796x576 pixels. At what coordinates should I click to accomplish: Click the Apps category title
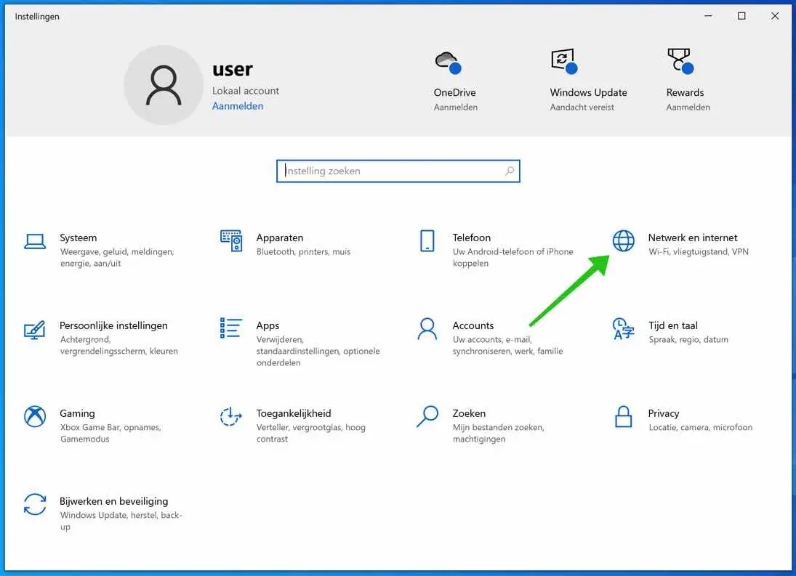coord(268,325)
